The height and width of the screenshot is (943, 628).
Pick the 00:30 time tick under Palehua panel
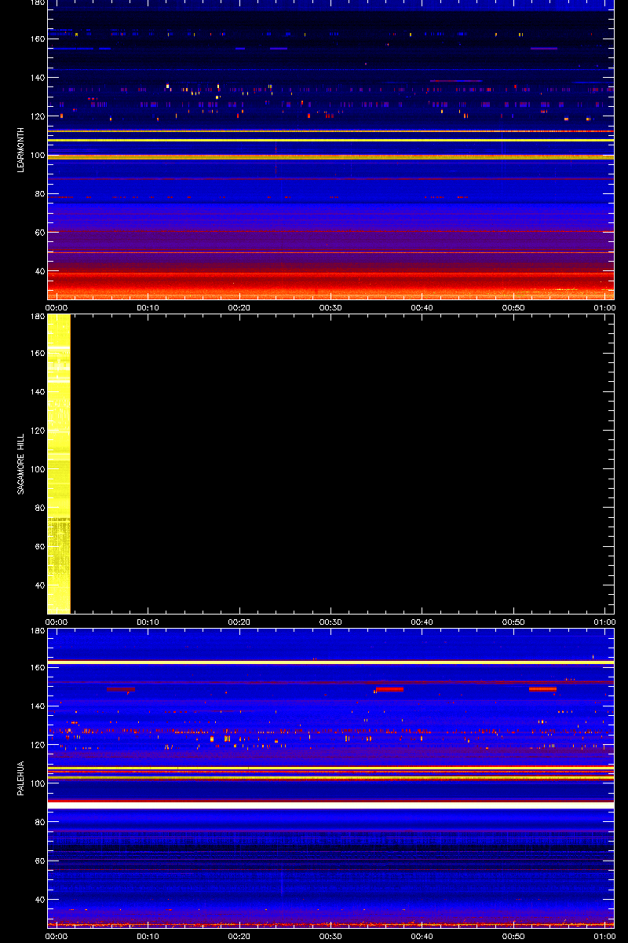tap(330, 937)
